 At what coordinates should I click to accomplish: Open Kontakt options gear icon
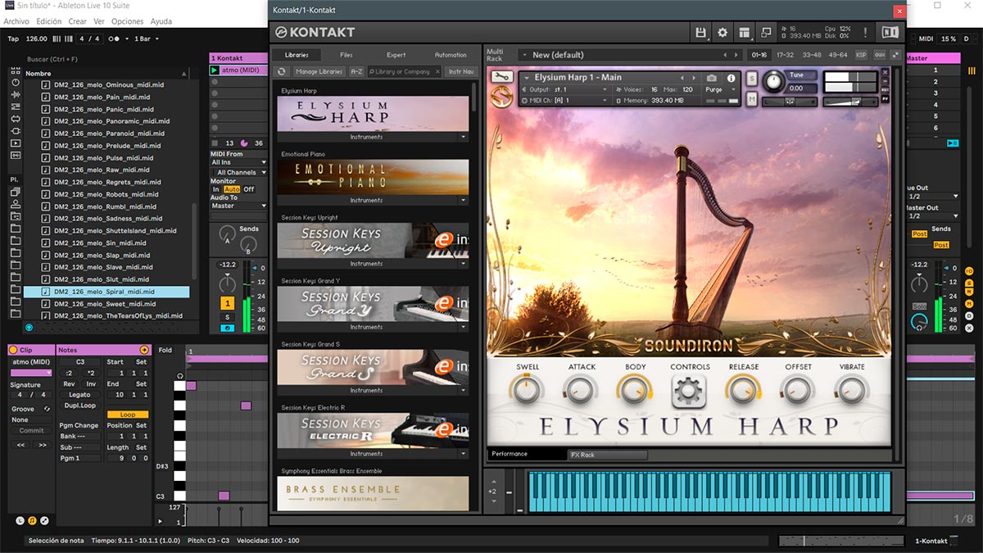[x=723, y=33]
